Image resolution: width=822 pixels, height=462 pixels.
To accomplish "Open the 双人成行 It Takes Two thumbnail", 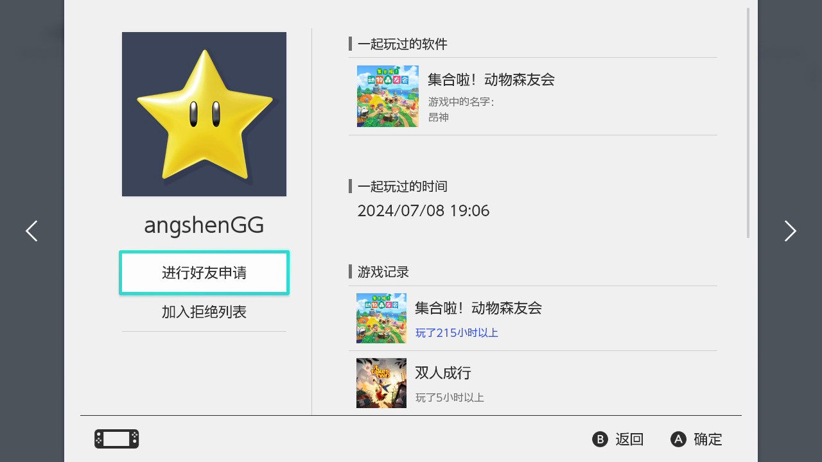I will point(381,383).
